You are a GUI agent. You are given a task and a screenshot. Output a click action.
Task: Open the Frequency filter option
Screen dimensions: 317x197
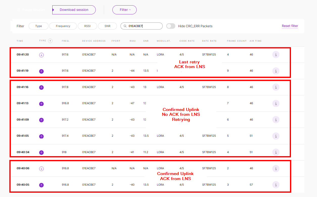click(x=63, y=26)
